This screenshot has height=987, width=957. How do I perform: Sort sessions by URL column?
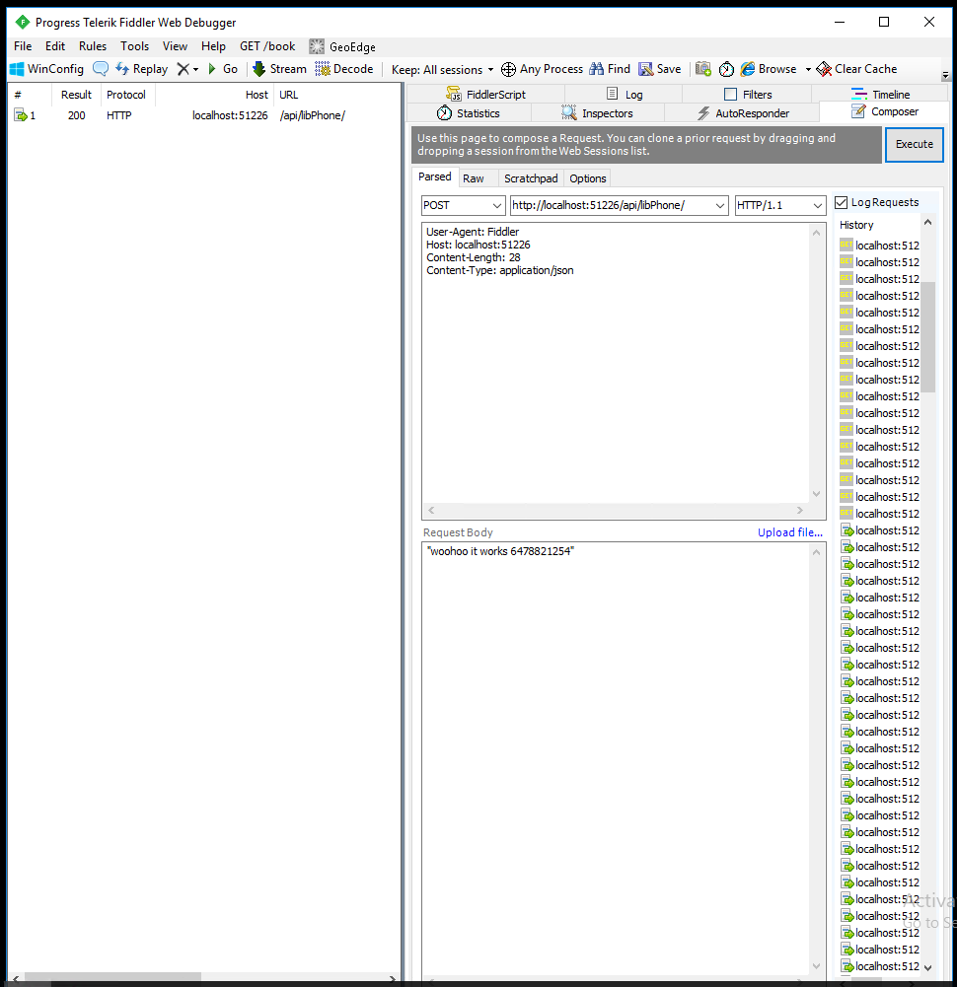(x=337, y=95)
